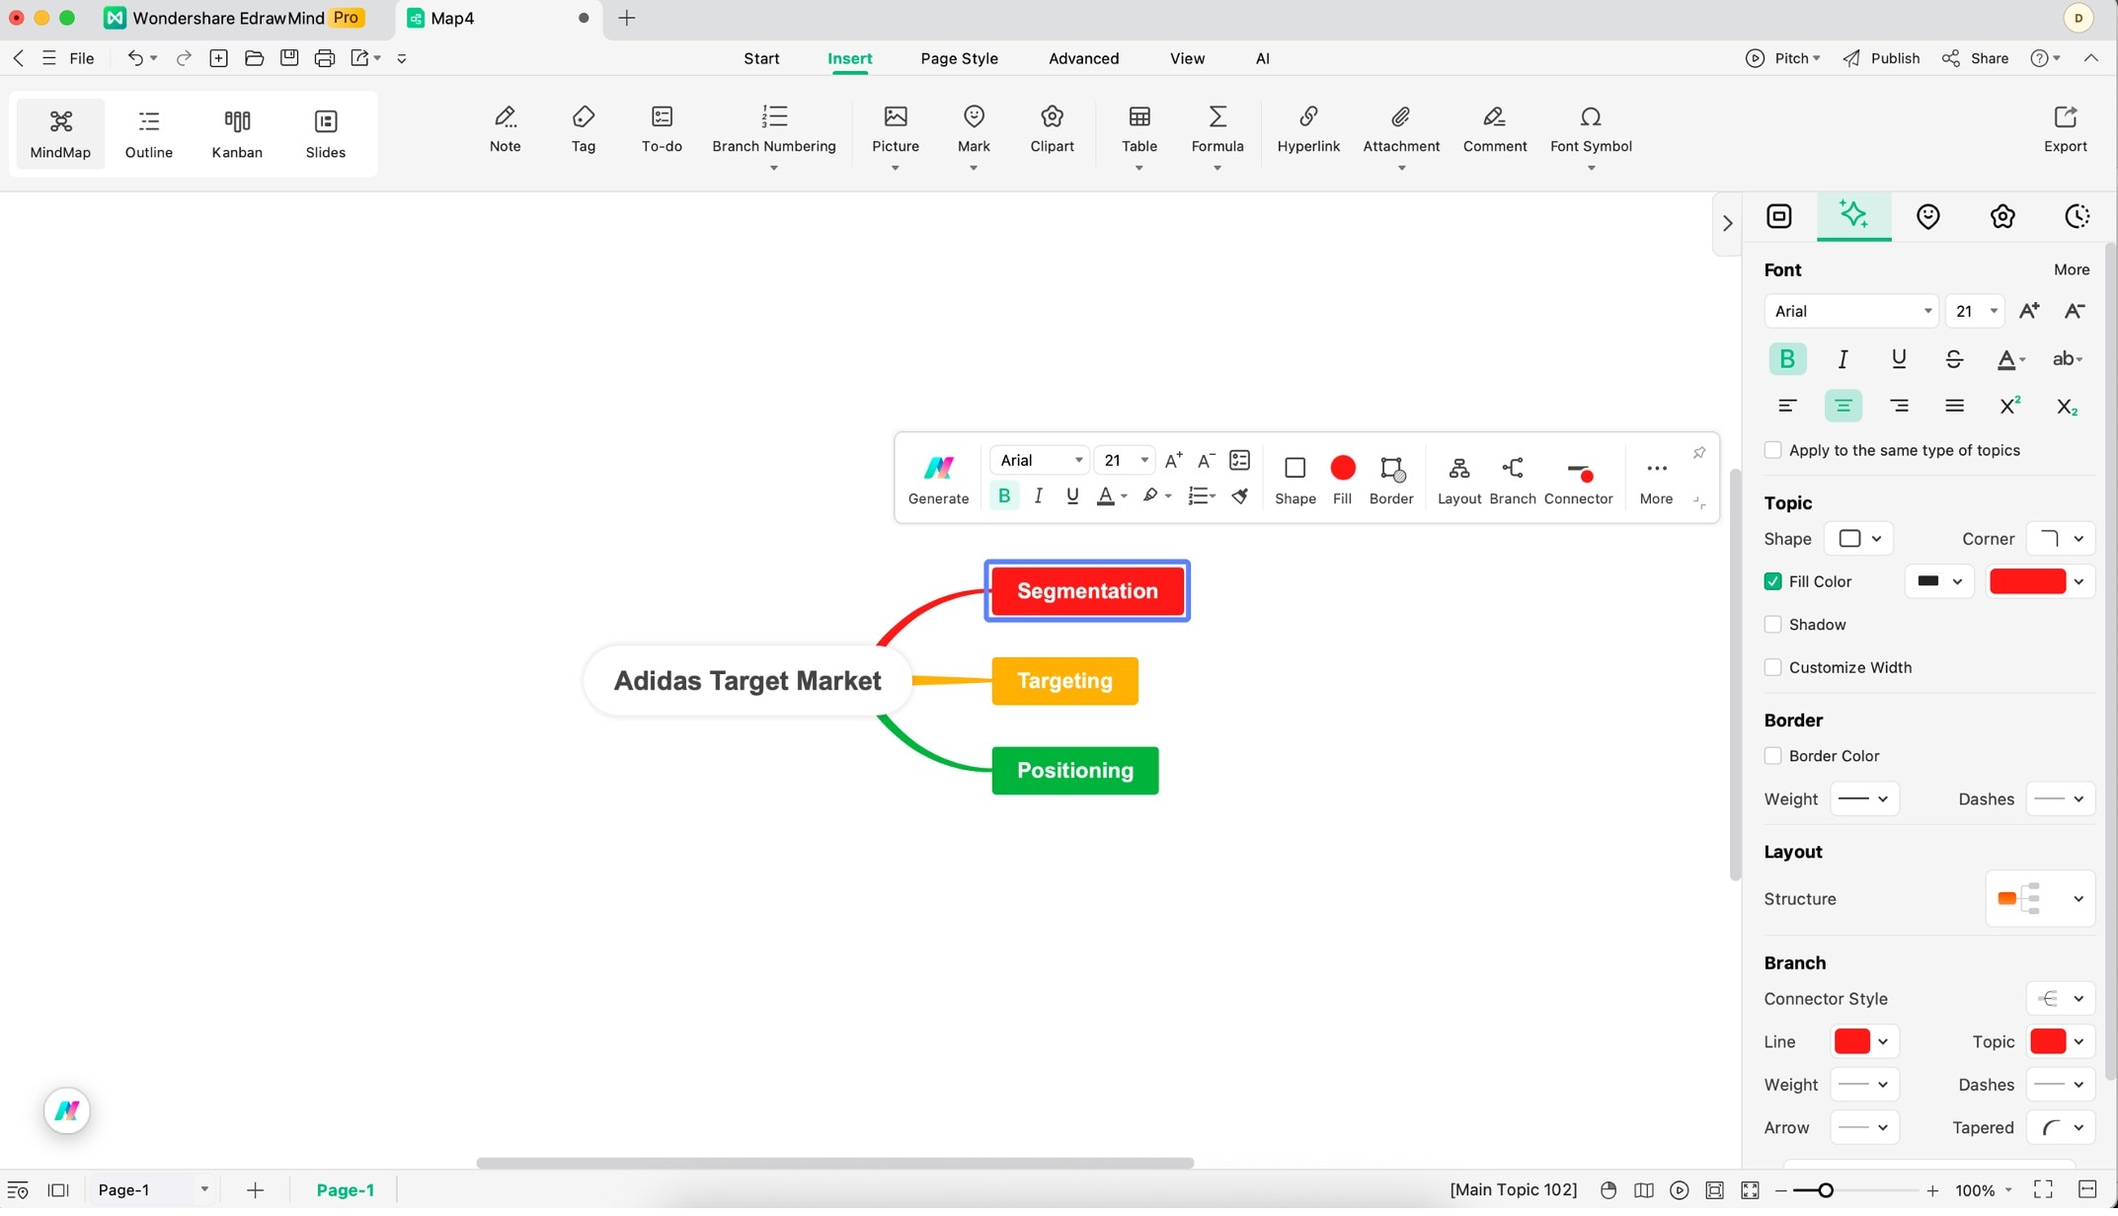The width and height of the screenshot is (2118, 1216).
Task: Add a Comment to the topic
Action: 1495,129
